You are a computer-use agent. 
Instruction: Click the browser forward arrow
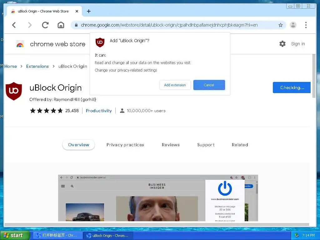30,25
